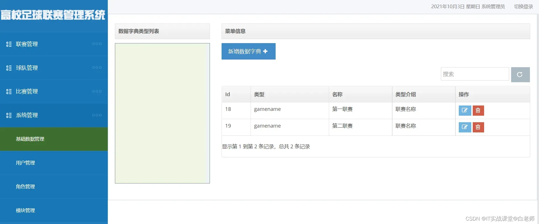
Task: Go to 角色管理 in the sidebar
Action: pyautogui.click(x=54, y=187)
